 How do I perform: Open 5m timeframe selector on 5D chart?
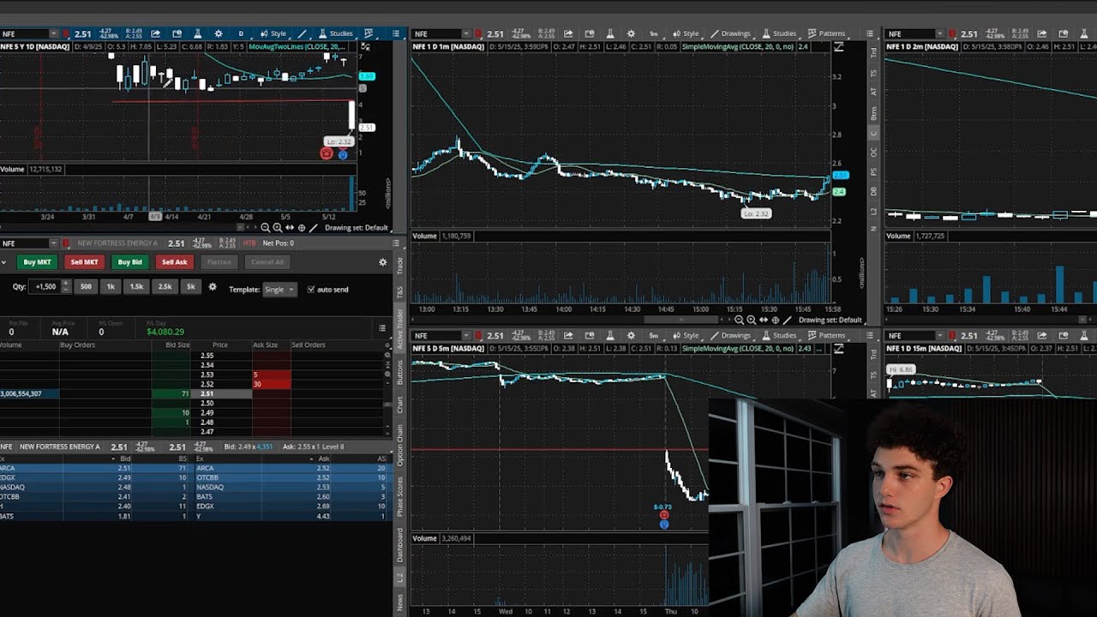point(653,335)
